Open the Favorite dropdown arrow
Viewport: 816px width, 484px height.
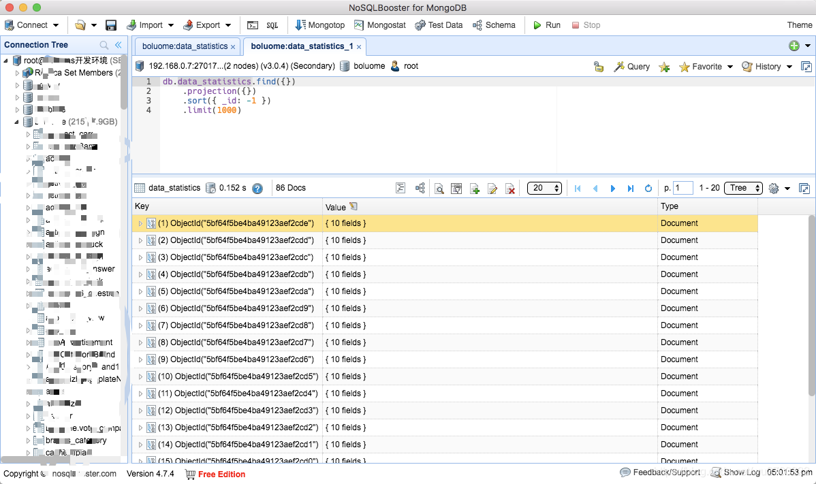click(x=730, y=67)
